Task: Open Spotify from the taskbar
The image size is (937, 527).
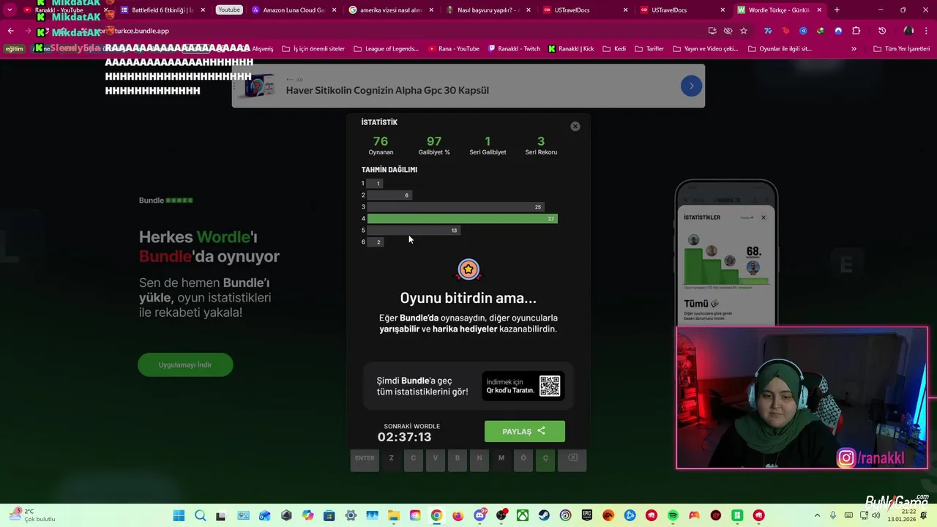Action: (673, 516)
